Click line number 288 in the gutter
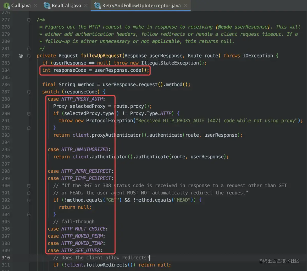The width and height of the screenshot is (307, 271). (6, 99)
